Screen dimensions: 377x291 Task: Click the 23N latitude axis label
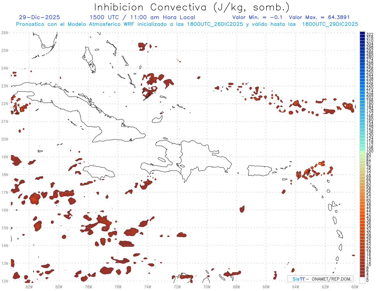click(4, 86)
